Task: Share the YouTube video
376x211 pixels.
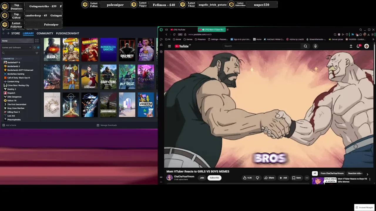Action: [x=269, y=178]
